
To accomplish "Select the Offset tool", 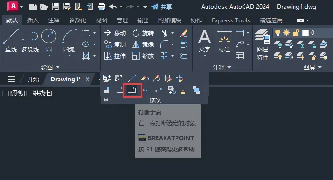I will tap(184, 56).
